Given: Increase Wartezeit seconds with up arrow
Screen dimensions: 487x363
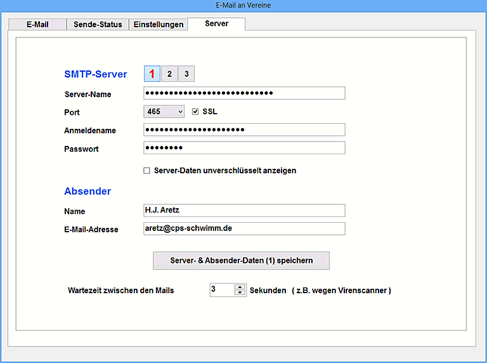Looking at the screenshot, I should point(240,287).
